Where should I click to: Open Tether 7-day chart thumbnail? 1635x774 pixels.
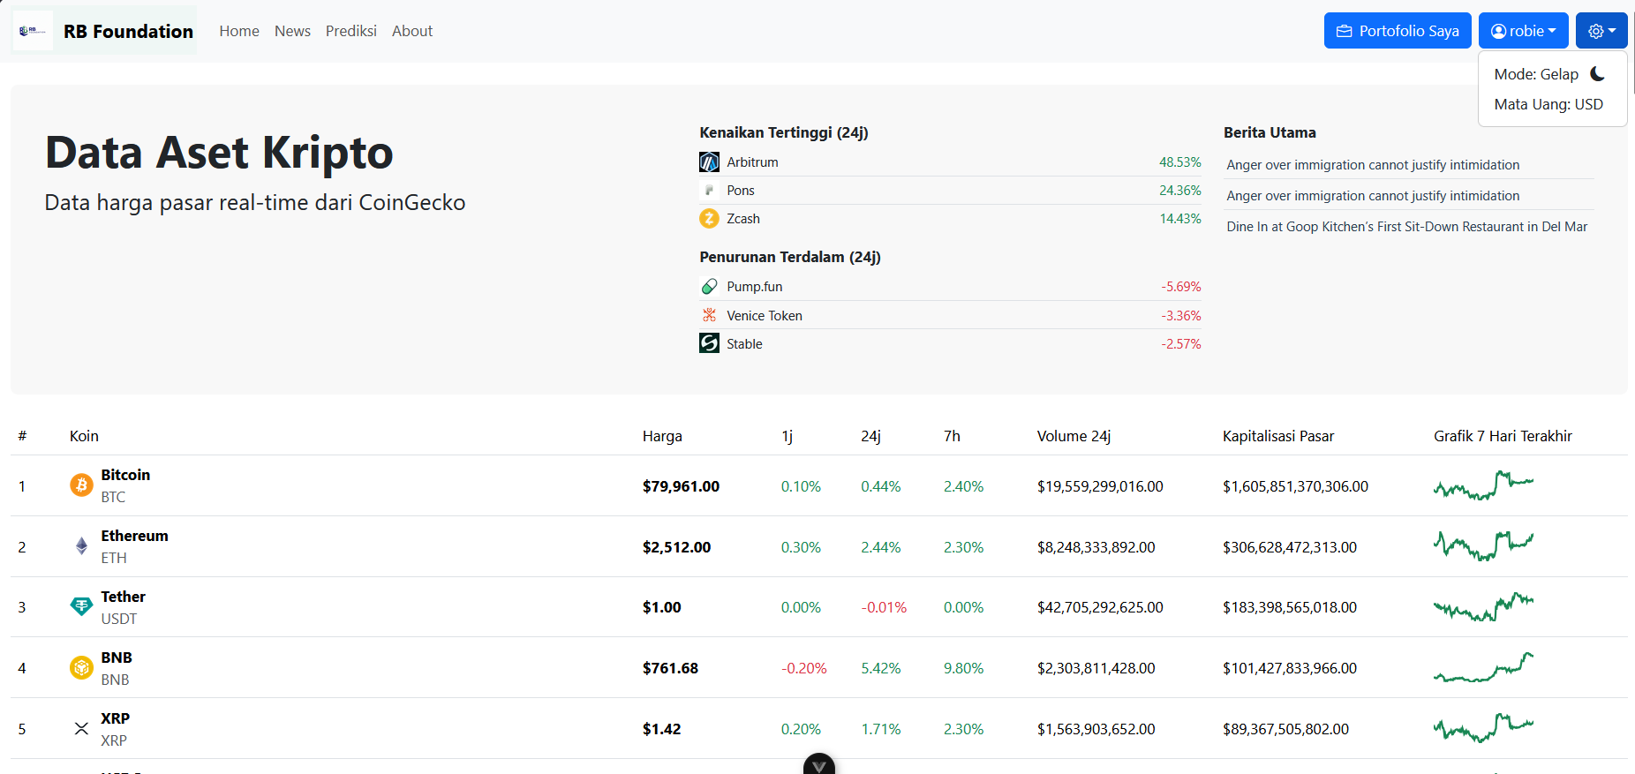(1483, 607)
